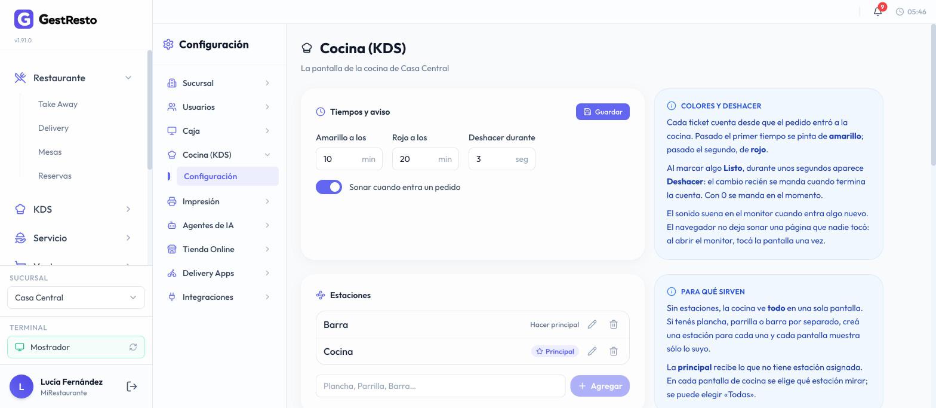Expand the Caja settings chevron
The image size is (936, 408).
pyautogui.click(x=267, y=131)
